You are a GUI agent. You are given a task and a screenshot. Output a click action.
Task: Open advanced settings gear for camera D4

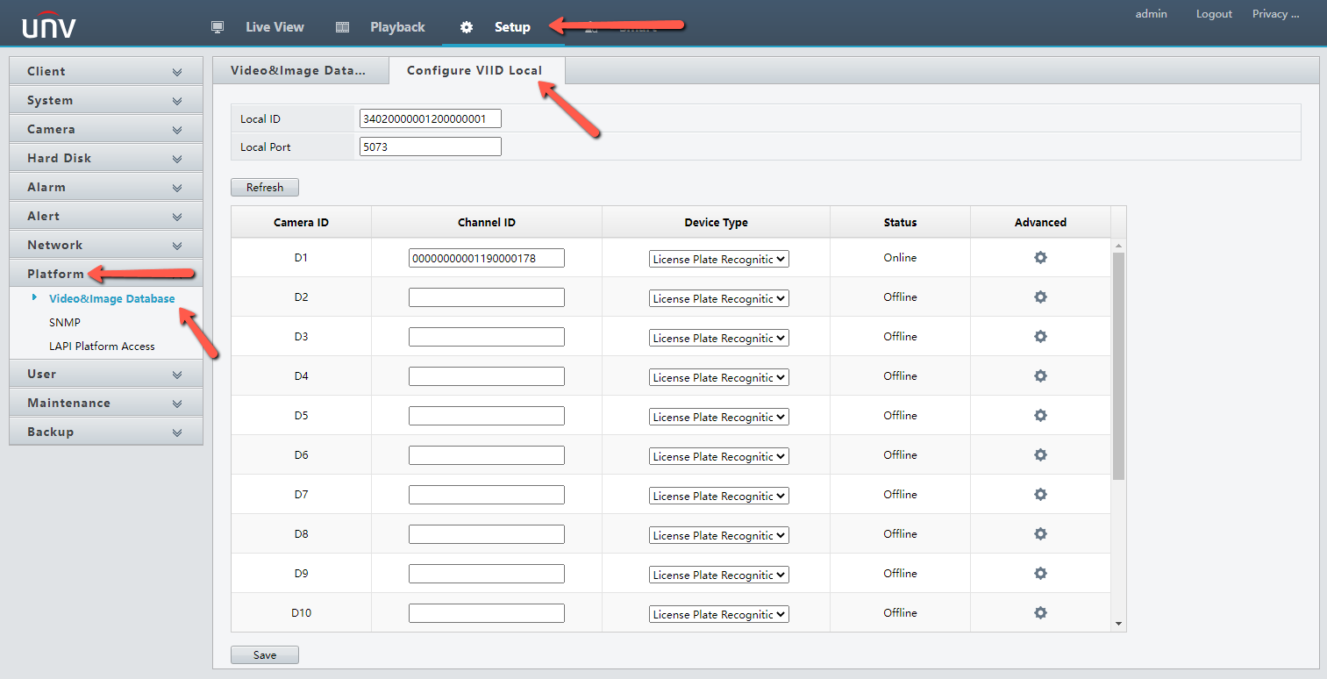tap(1040, 376)
